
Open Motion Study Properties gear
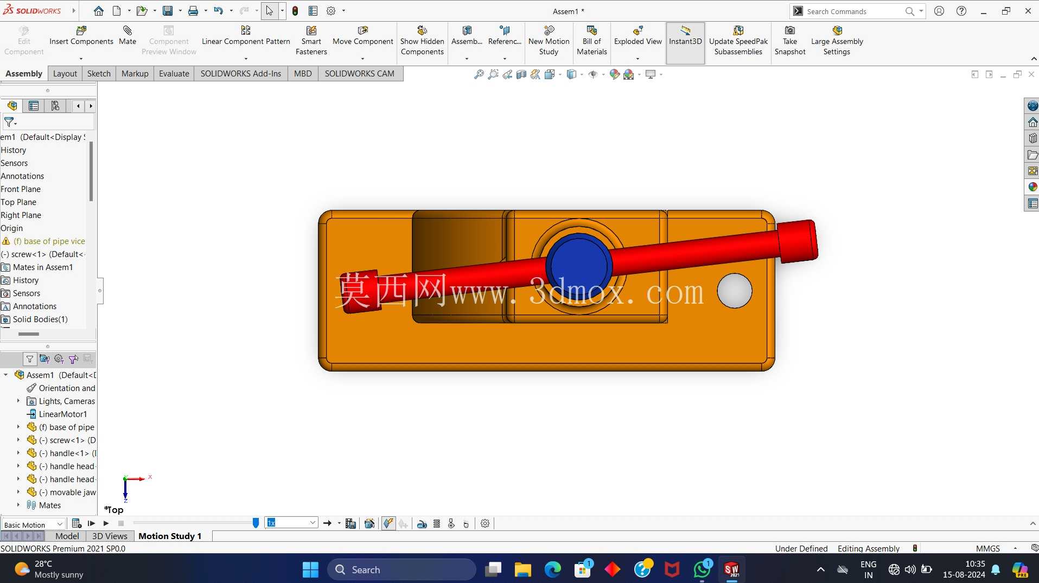(x=485, y=523)
